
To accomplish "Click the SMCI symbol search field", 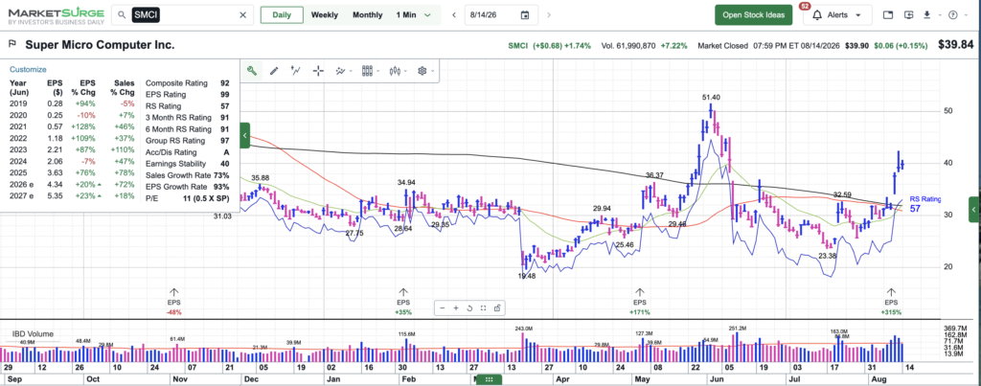I will 183,15.
